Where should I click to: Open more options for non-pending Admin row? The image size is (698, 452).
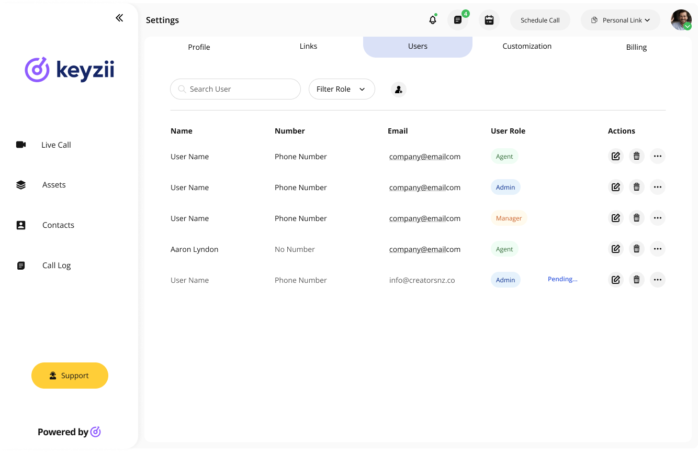[x=658, y=187]
